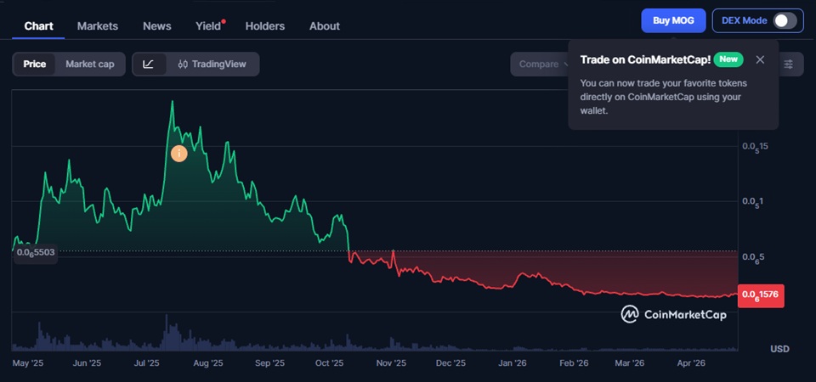Click the current price label 0.0₆1576
816x382 pixels.
(x=761, y=295)
